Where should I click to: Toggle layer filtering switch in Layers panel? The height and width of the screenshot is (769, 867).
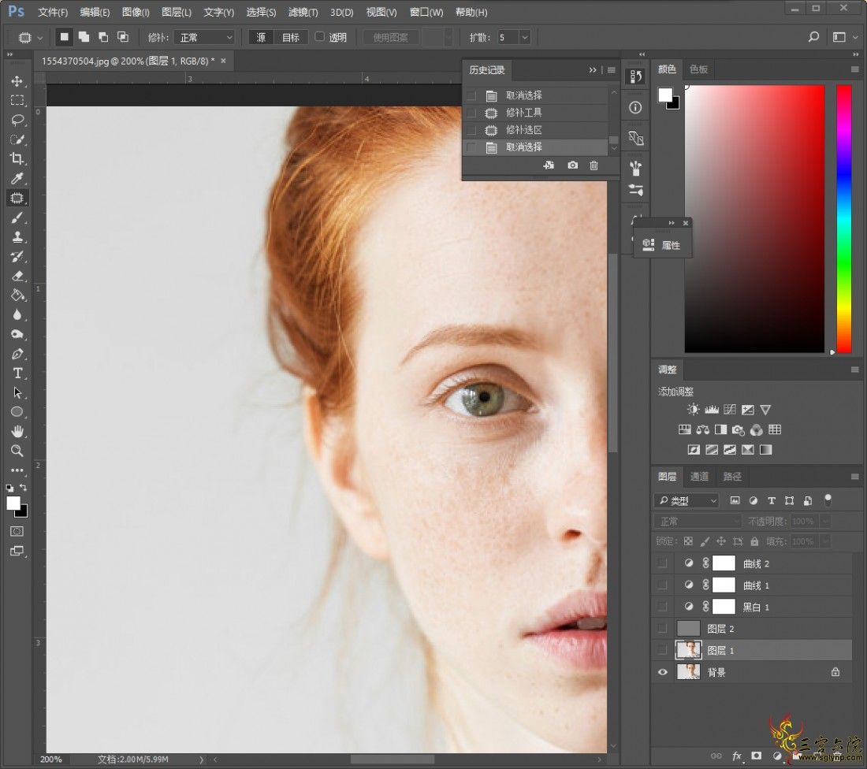click(828, 500)
